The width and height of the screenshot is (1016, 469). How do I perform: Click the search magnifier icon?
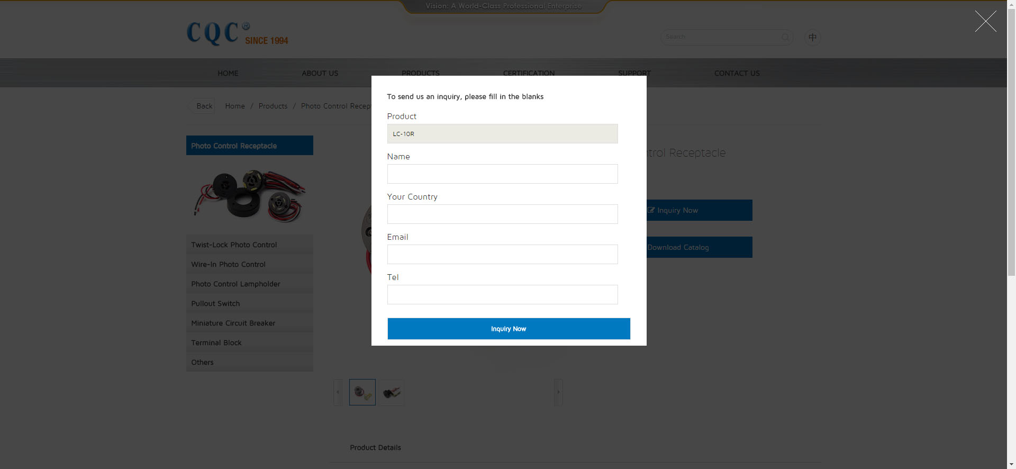click(x=785, y=37)
